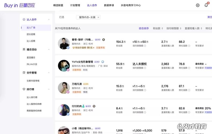This screenshot has width=212, height=134.
Task: Open YoYo女性形象管理 creator profile name
Action: [82, 62]
